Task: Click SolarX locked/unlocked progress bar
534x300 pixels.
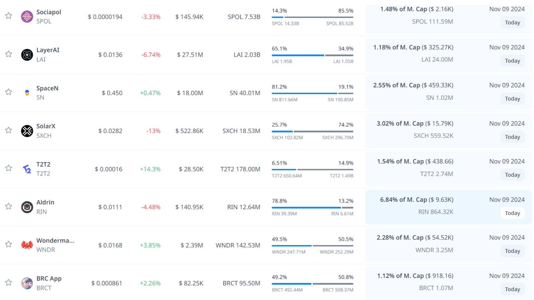Action: (312, 131)
